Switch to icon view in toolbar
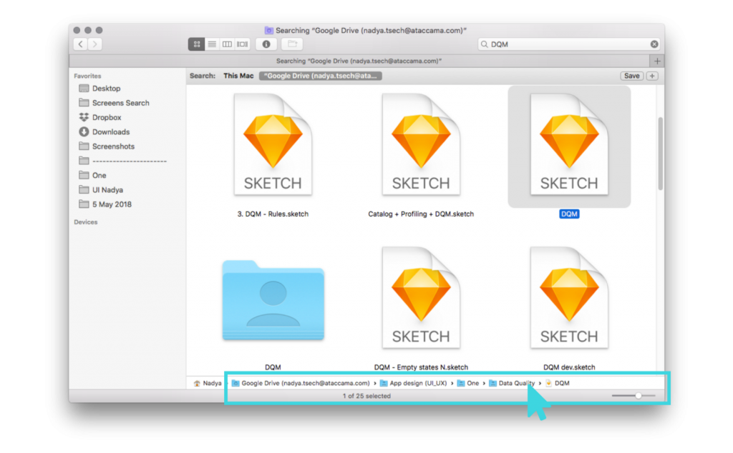Screen dimensions: 733x453 [197, 44]
